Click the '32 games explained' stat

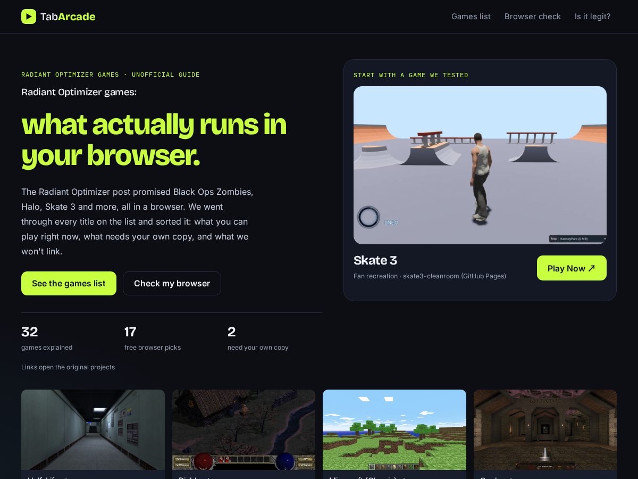click(47, 338)
